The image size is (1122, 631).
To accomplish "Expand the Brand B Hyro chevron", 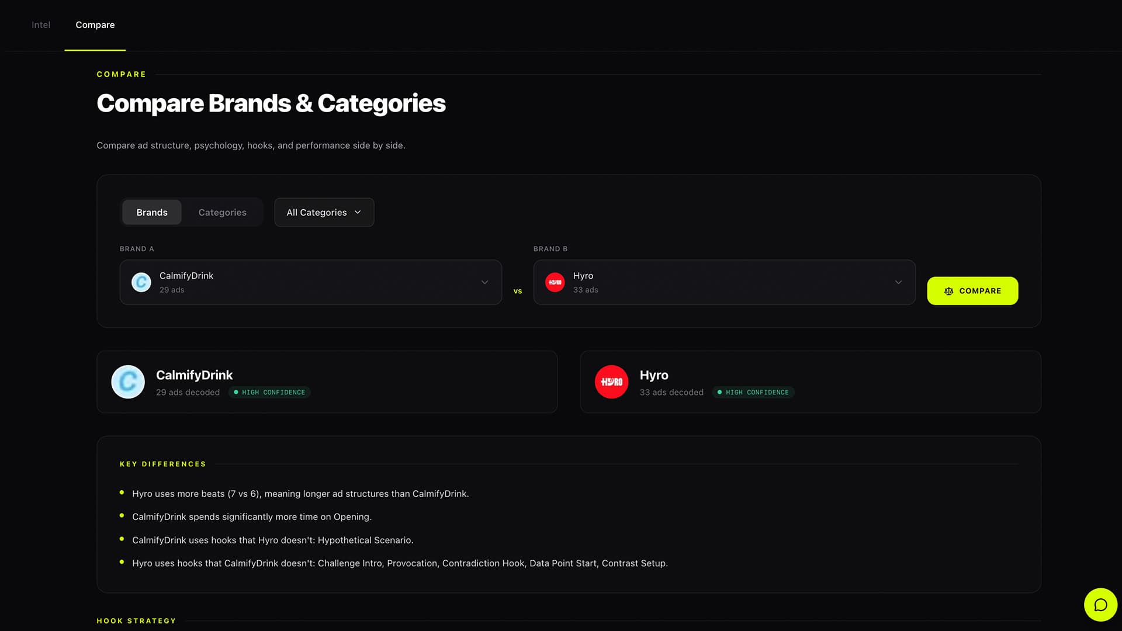I will click(x=898, y=282).
